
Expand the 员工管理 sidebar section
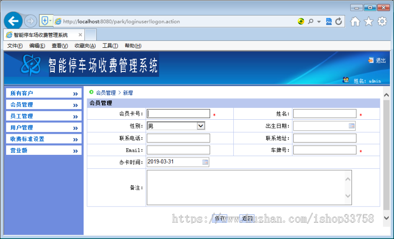pyautogui.click(x=44, y=116)
